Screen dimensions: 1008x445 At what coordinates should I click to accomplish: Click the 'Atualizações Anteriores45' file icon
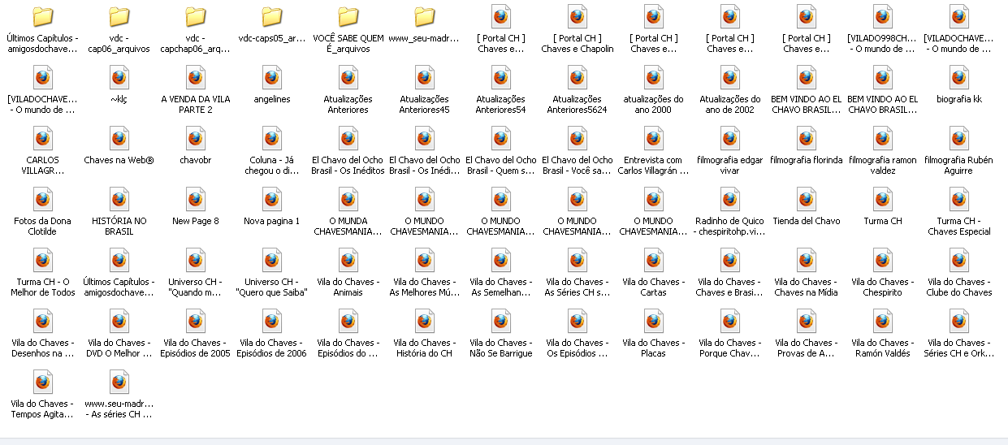424,78
